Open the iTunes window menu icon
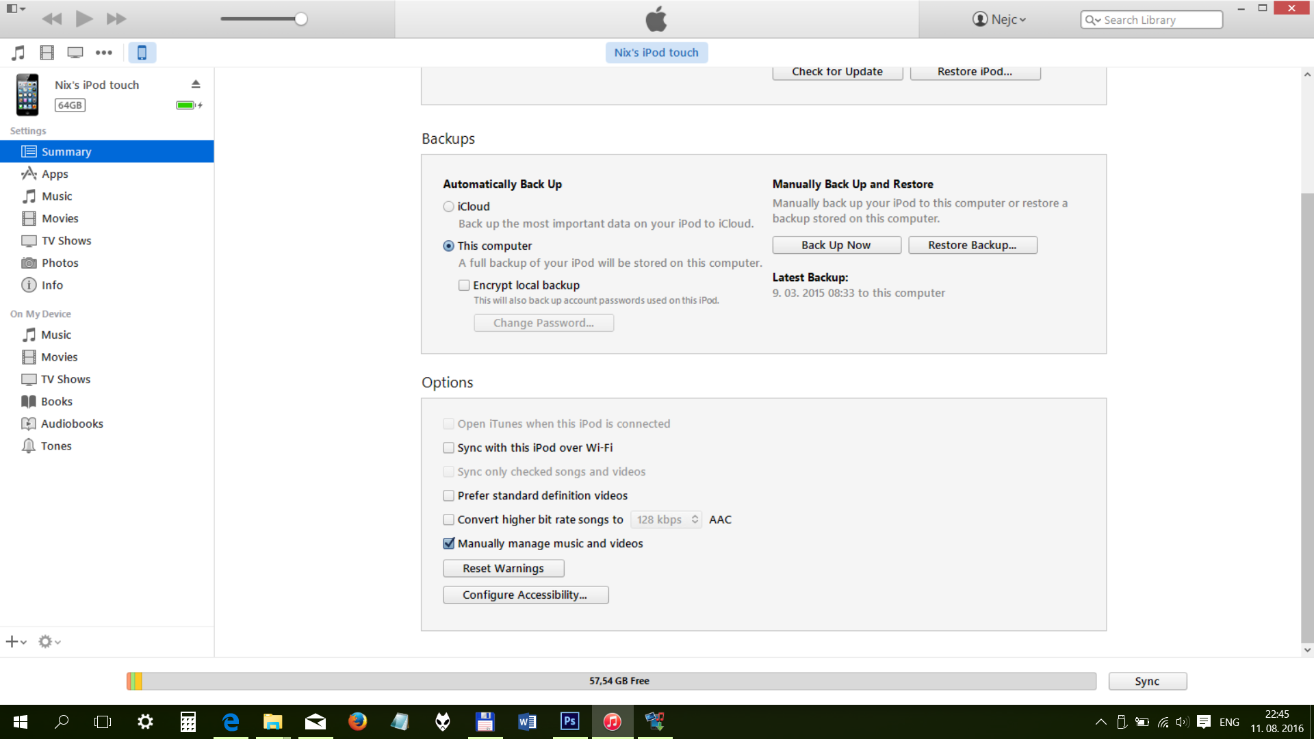Image resolution: width=1314 pixels, height=739 pixels. (x=16, y=9)
